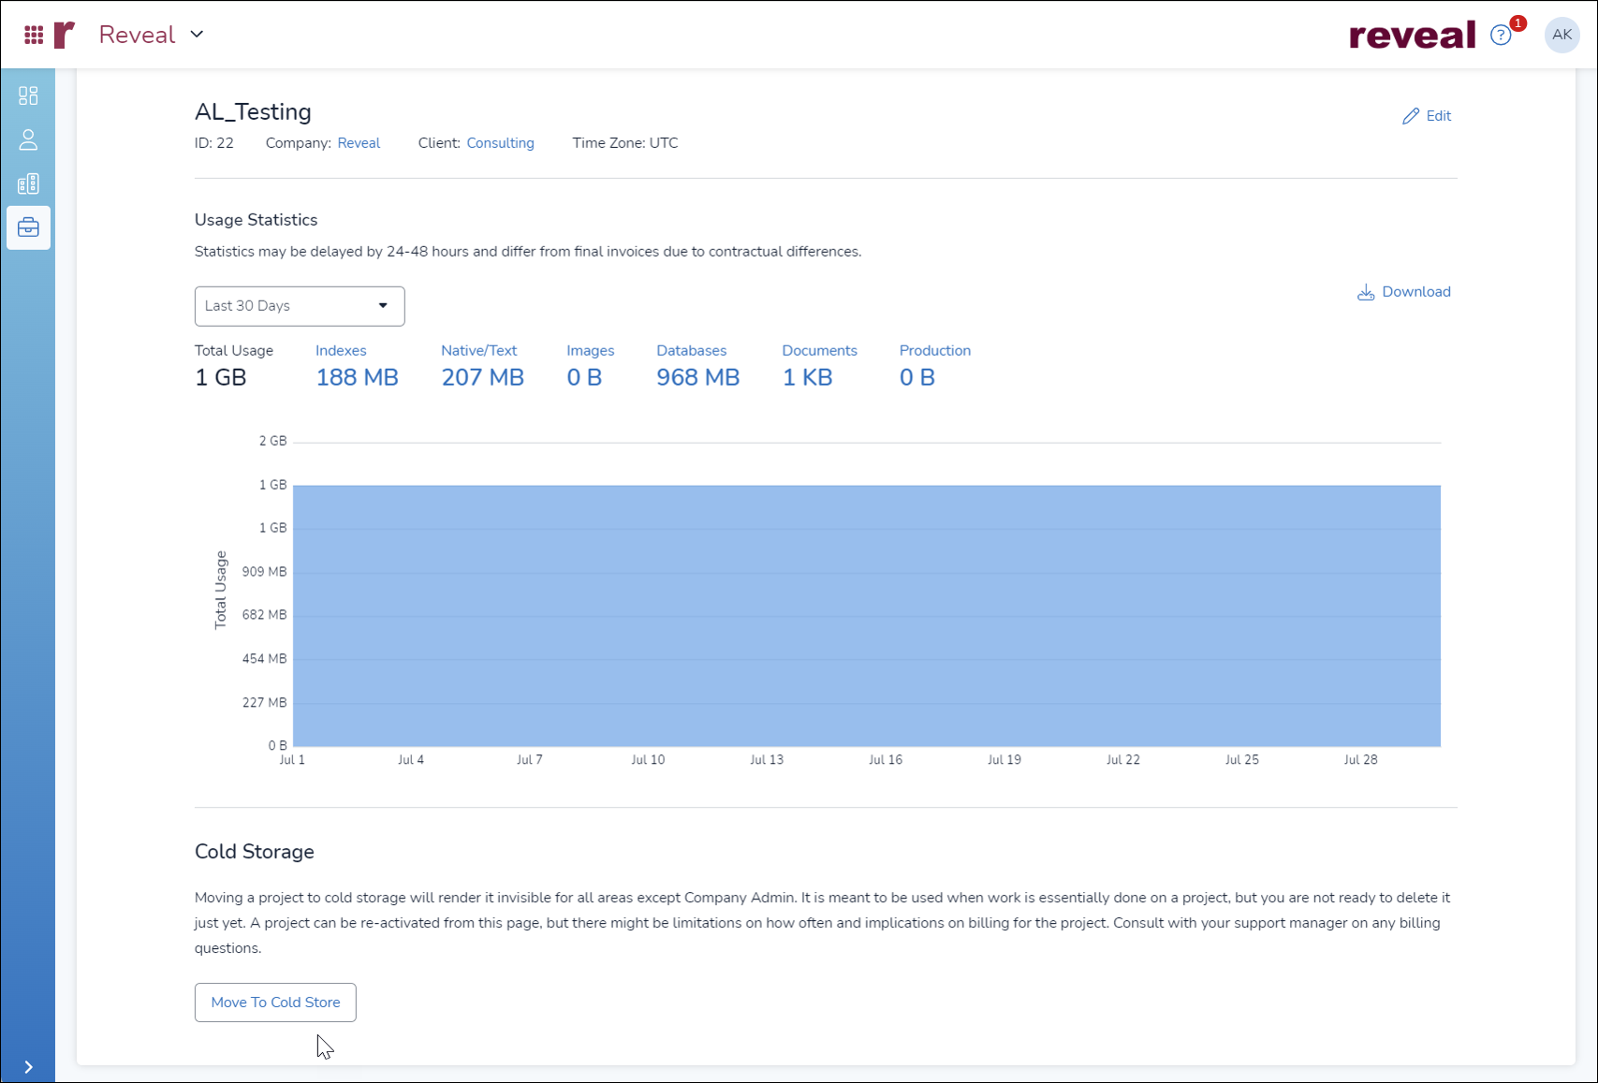This screenshot has width=1598, height=1083.
Task: Click the blue usage chart area
Action: (866, 615)
